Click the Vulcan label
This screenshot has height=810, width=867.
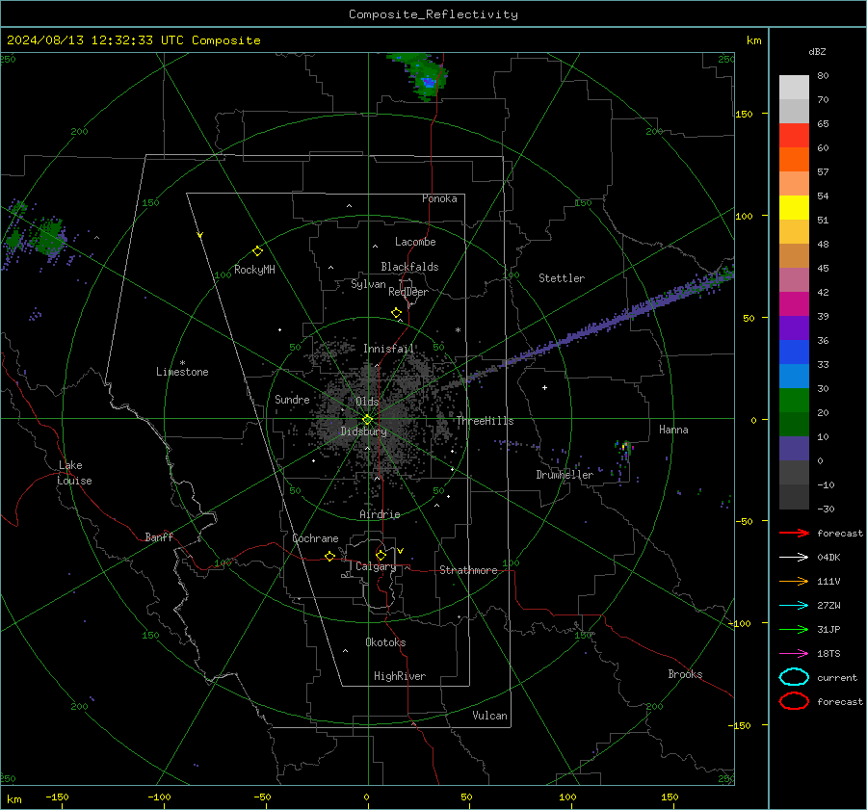point(489,716)
